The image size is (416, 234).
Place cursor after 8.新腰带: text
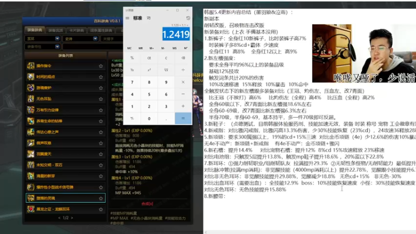[226, 197]
